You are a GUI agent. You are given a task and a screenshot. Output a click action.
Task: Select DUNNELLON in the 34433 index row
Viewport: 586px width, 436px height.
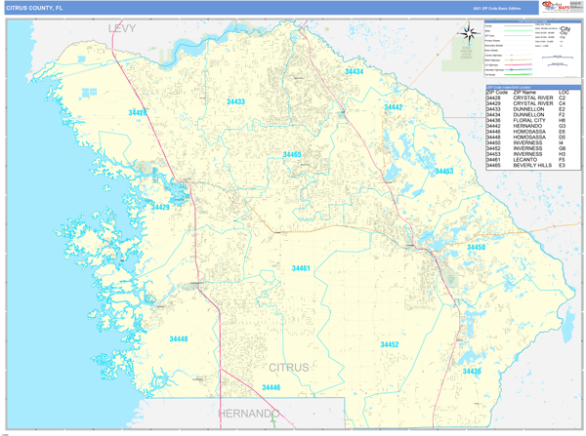[x=528, y=109]
